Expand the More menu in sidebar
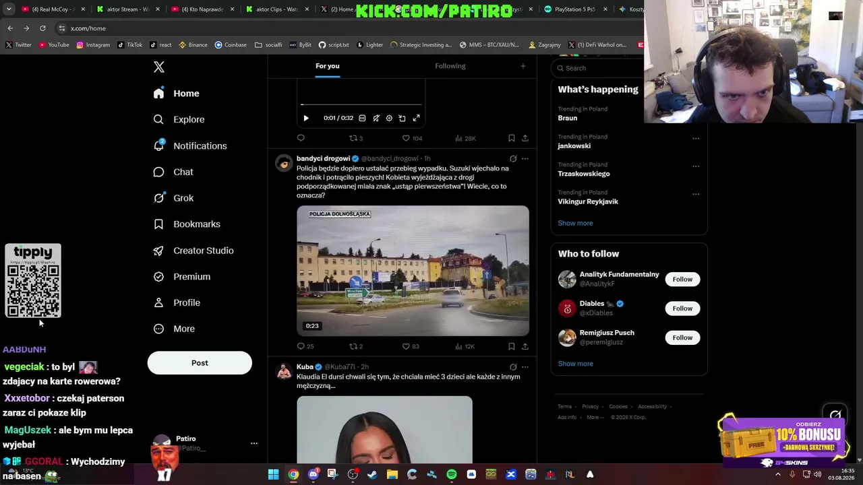863x485 pixels. (x=174, y=329)
